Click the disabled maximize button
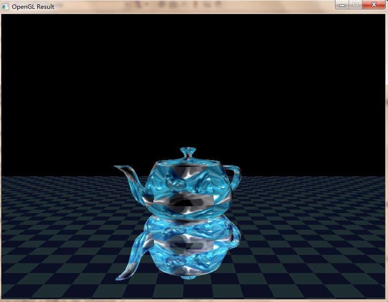Image resolution: width=388 pixels, height=302 pixels. point(356,5)
